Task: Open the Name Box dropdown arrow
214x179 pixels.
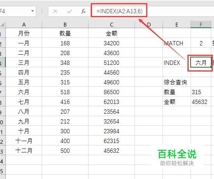Action: (32, 11)
